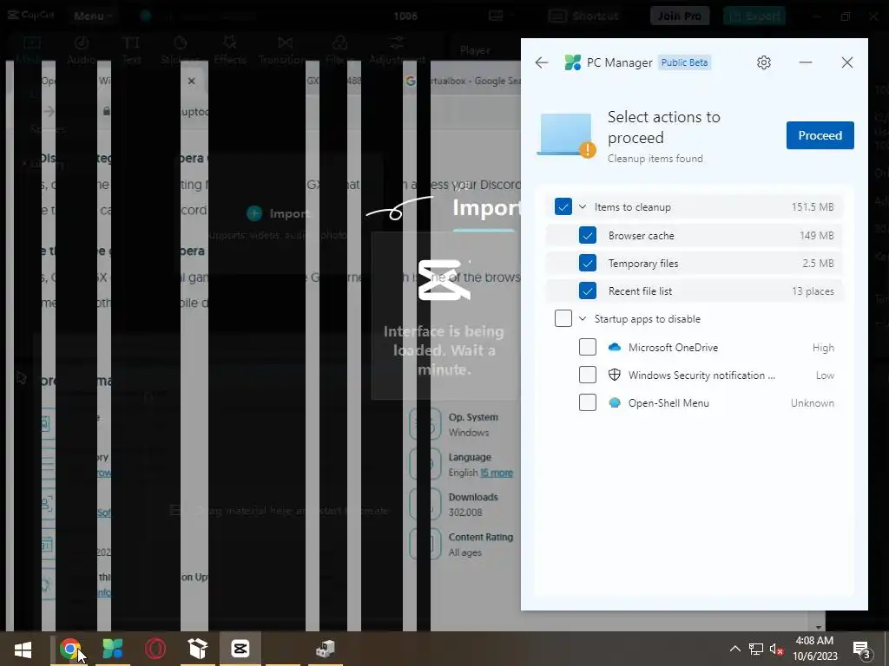Switch to CapCut Transitions tab

click(x=285, y=49)
